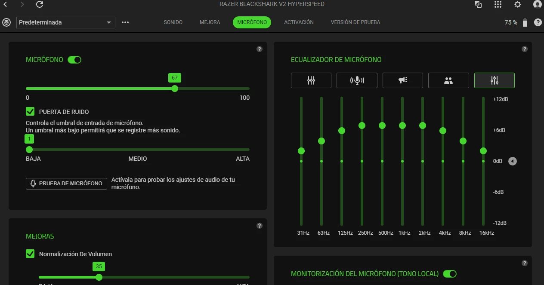
Task: Select the people conference equalizer preset
Action: tap(448, 80)
